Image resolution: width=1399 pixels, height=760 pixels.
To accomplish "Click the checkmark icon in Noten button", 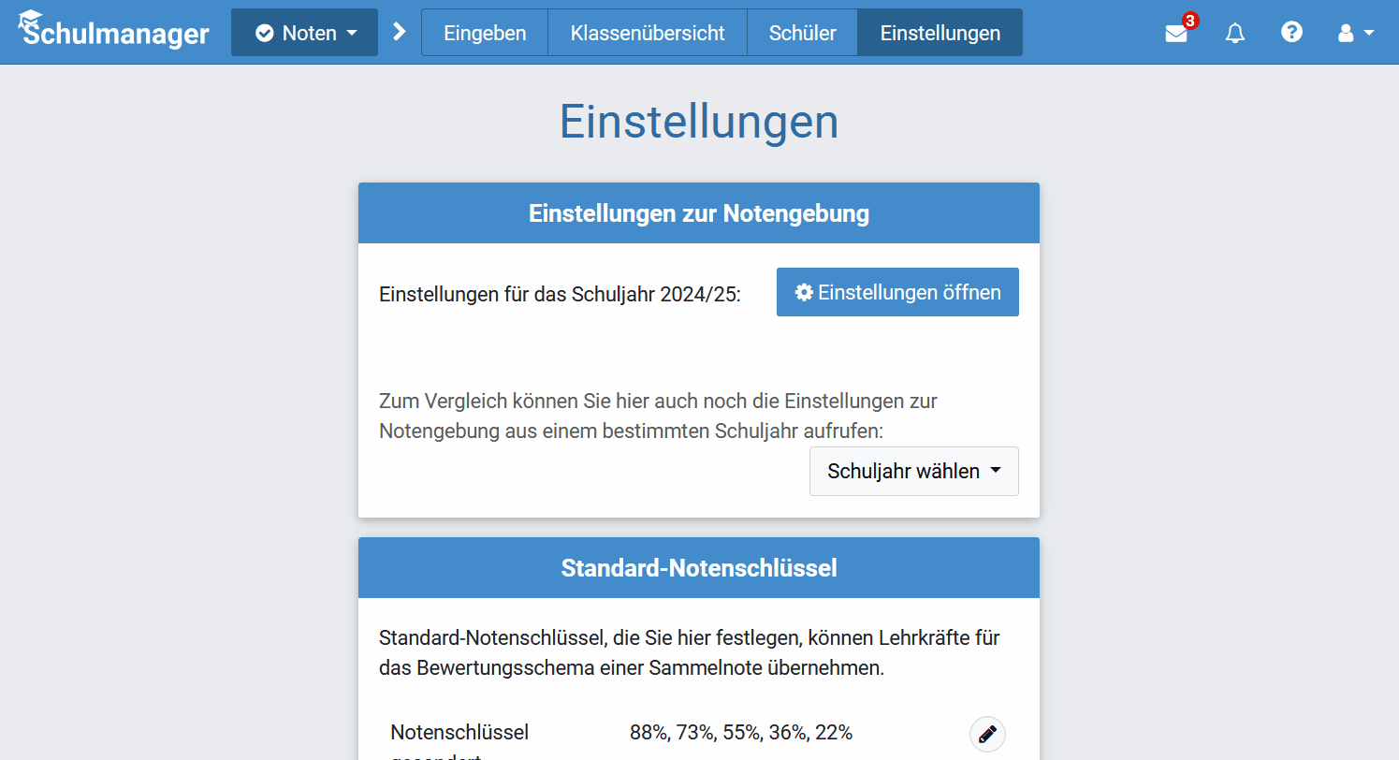I will point(265,34).
